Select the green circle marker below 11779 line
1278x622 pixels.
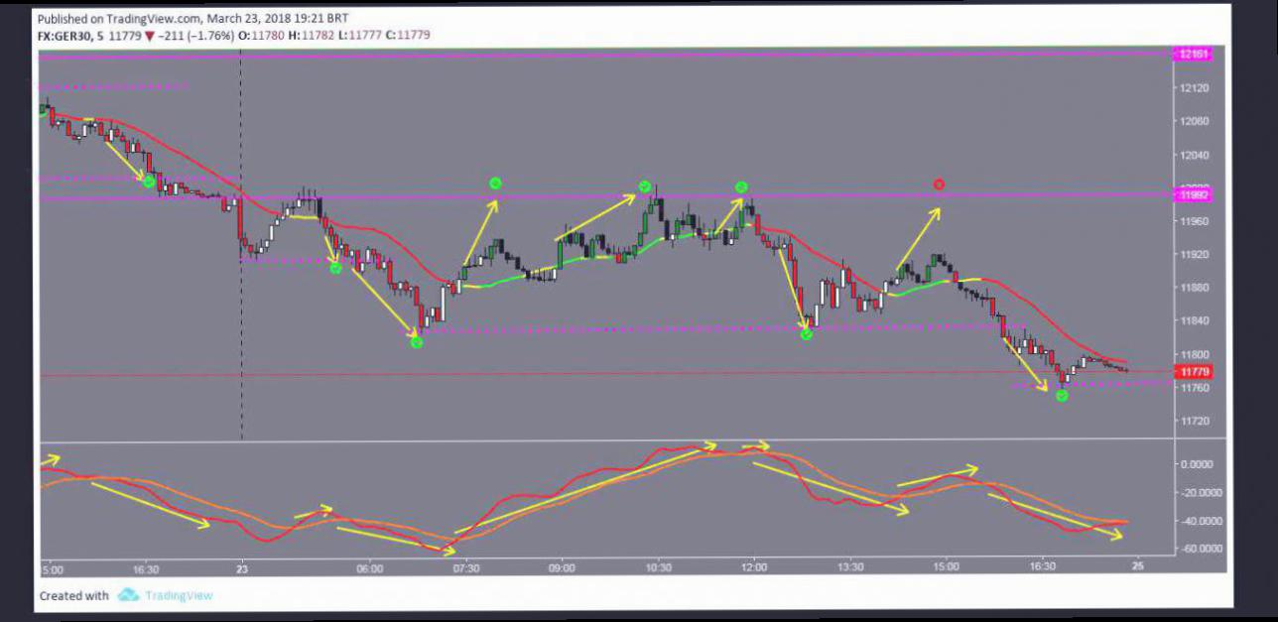click(x=1062, y=396)
